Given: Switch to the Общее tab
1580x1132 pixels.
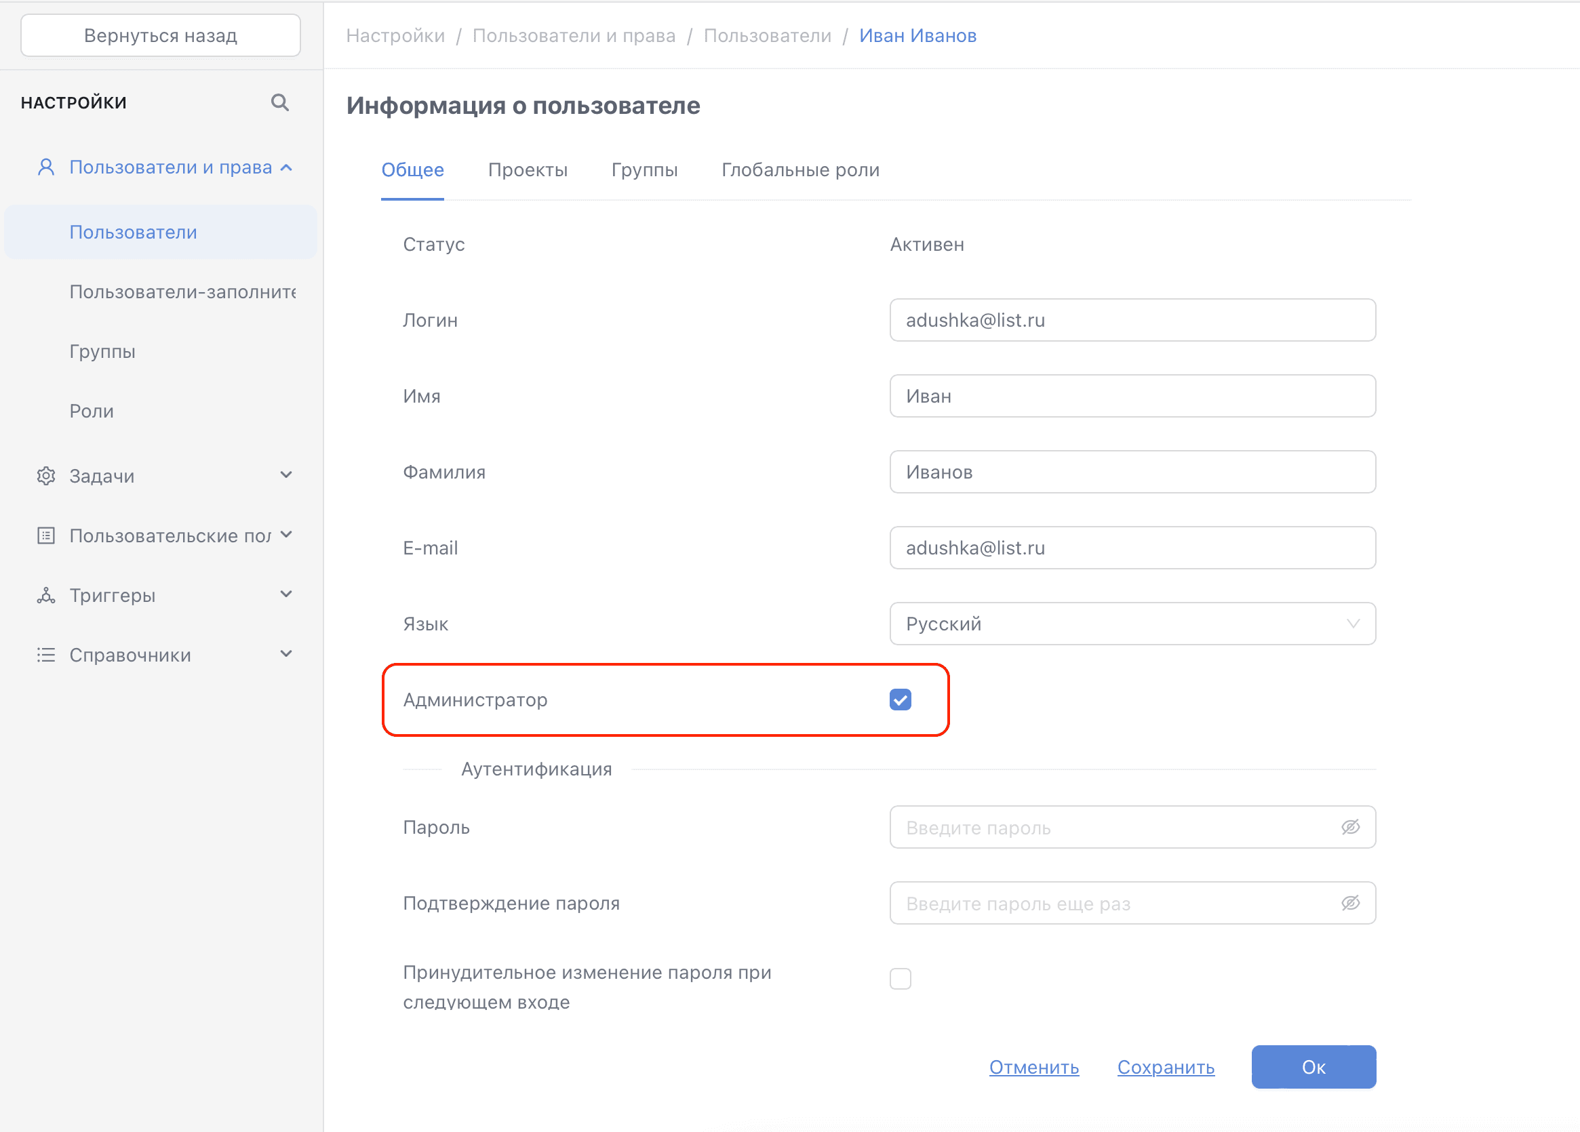Looking at the screenshot, I should 412,170.
